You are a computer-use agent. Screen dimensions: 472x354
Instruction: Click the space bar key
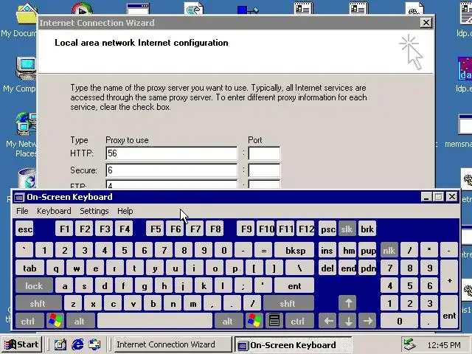tap(155, 321)
